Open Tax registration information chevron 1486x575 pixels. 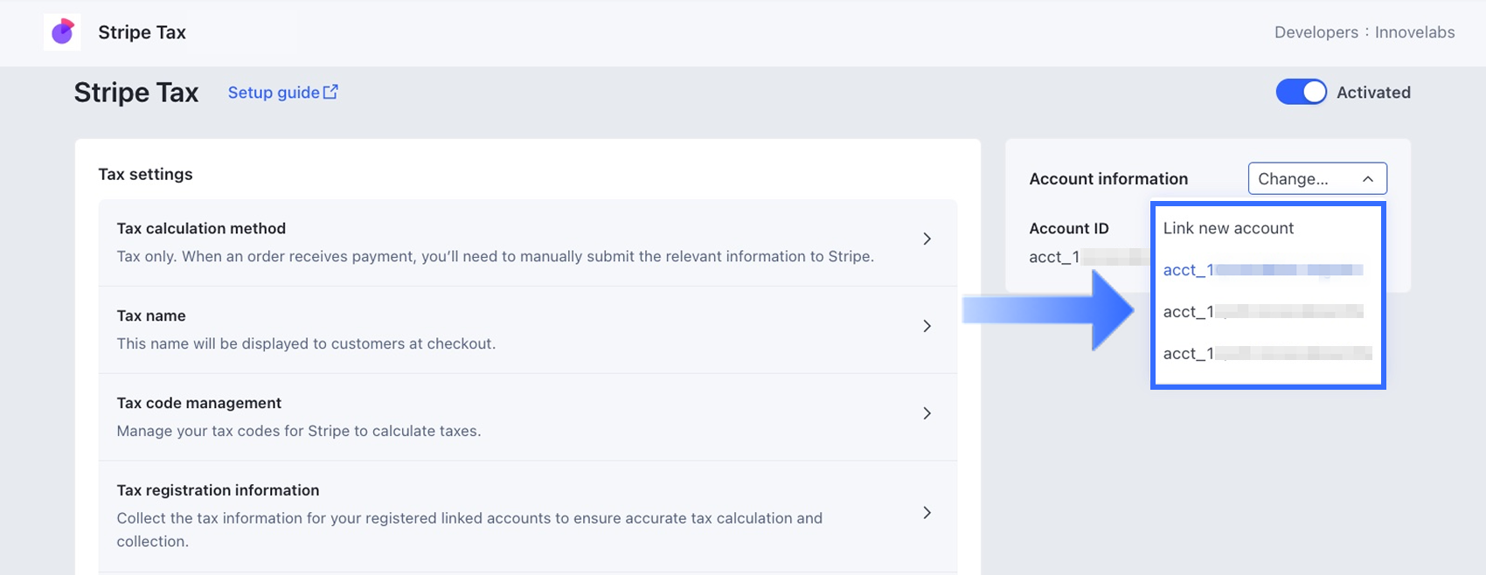[x=927, y=513]
